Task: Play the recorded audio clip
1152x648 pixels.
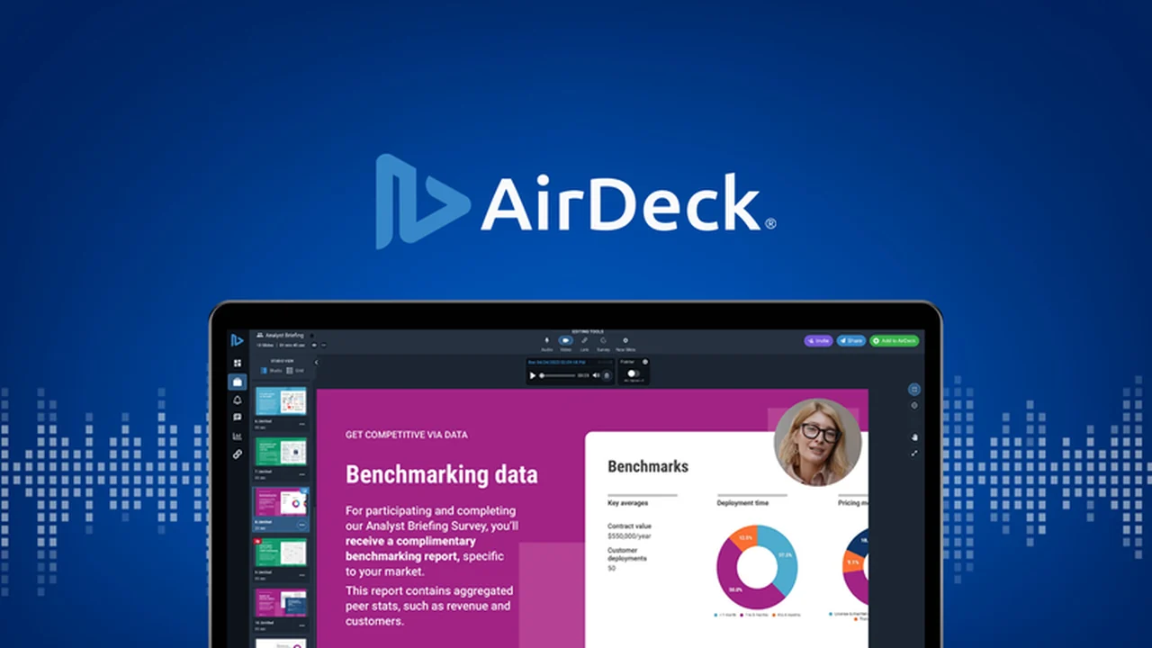Action: tap(533, 375)
